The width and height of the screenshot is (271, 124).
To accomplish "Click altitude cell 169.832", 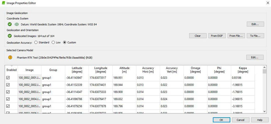I will 124,99.
